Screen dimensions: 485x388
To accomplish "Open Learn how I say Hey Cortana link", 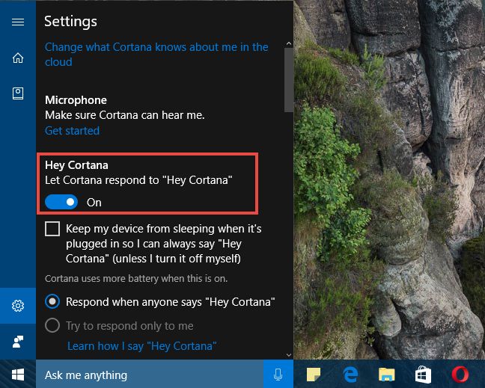I will [141, 346].
